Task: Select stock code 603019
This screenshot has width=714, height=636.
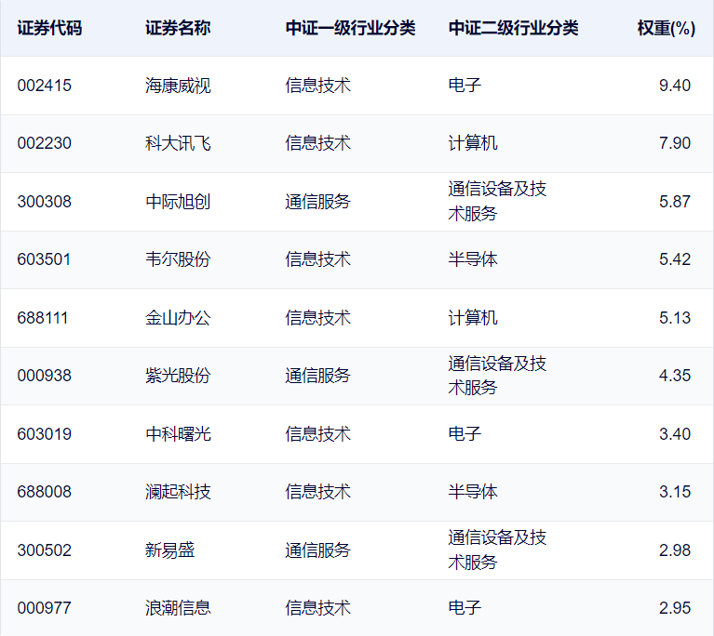Action: (x=45, y=434)
